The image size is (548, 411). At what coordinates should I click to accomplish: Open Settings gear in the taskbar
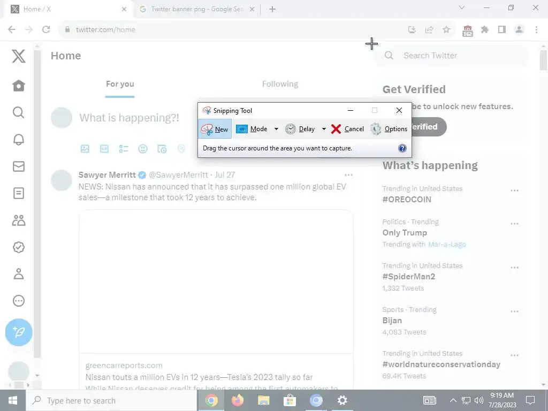coord(342,400)
